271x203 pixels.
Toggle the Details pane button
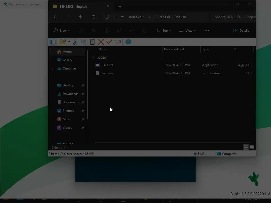[x=241, y=31]
